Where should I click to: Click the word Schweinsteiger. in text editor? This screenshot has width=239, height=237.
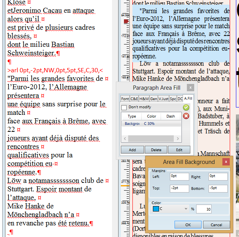pyautogui.click(x=32, y=53)
